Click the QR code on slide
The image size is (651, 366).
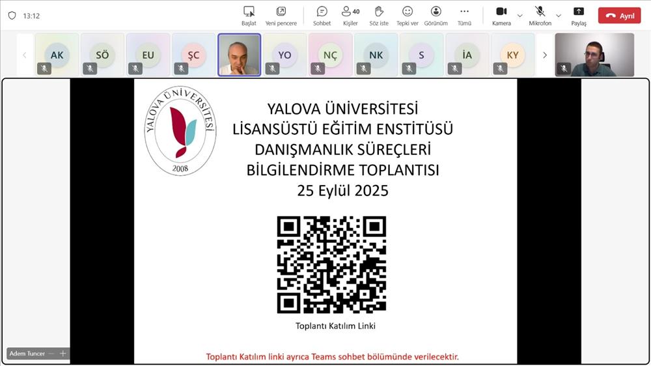[x=331, y=265]
